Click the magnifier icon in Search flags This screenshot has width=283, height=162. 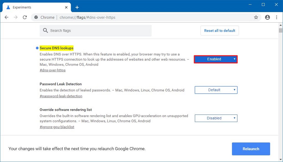[46, 31]
